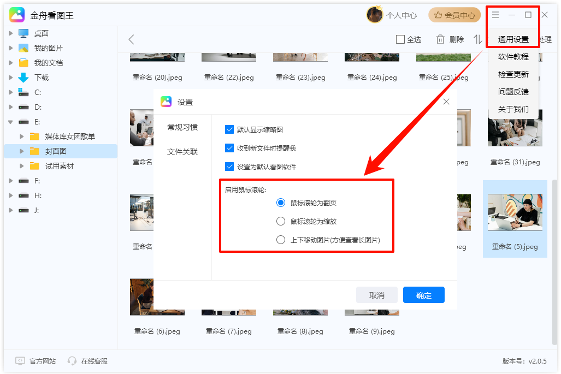
Task: Uncheck 默认显示缩略图 checkbox
Action: coord(229,129)
